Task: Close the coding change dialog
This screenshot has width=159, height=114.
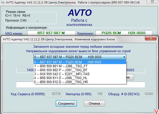Action: point(151,38)
